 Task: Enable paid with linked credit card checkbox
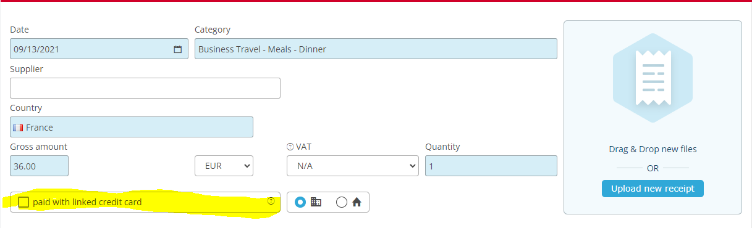coord(23,202)
